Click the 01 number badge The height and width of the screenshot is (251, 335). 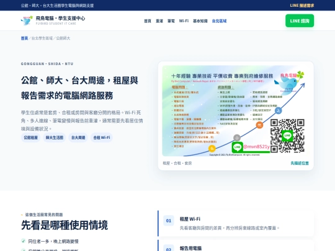(169, 221)
